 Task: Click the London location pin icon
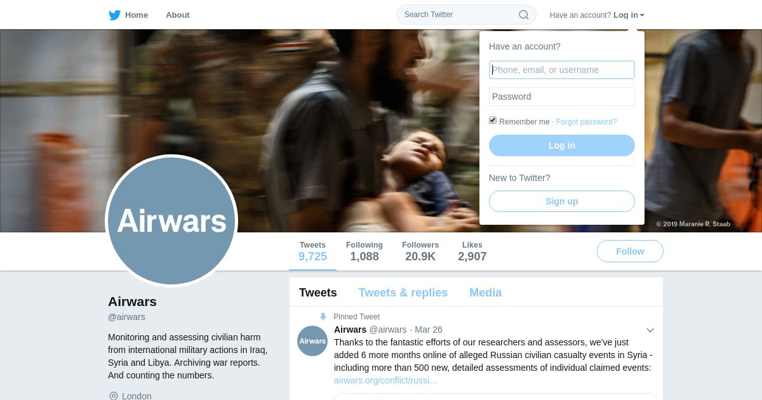coord(114,396)
